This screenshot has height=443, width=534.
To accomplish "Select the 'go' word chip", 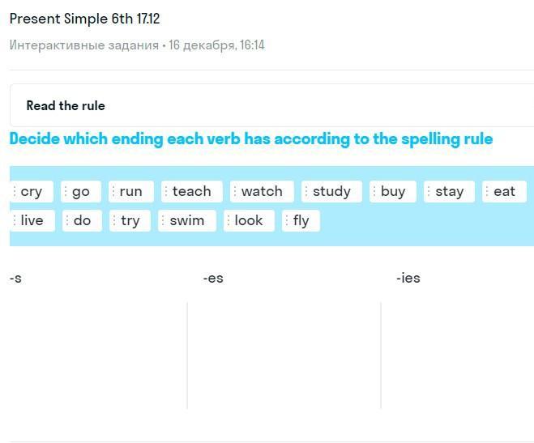I will point(81,191).
